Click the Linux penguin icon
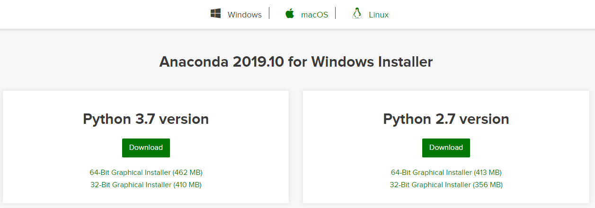Screen dimensions: 595x208 tap(357, 14)
